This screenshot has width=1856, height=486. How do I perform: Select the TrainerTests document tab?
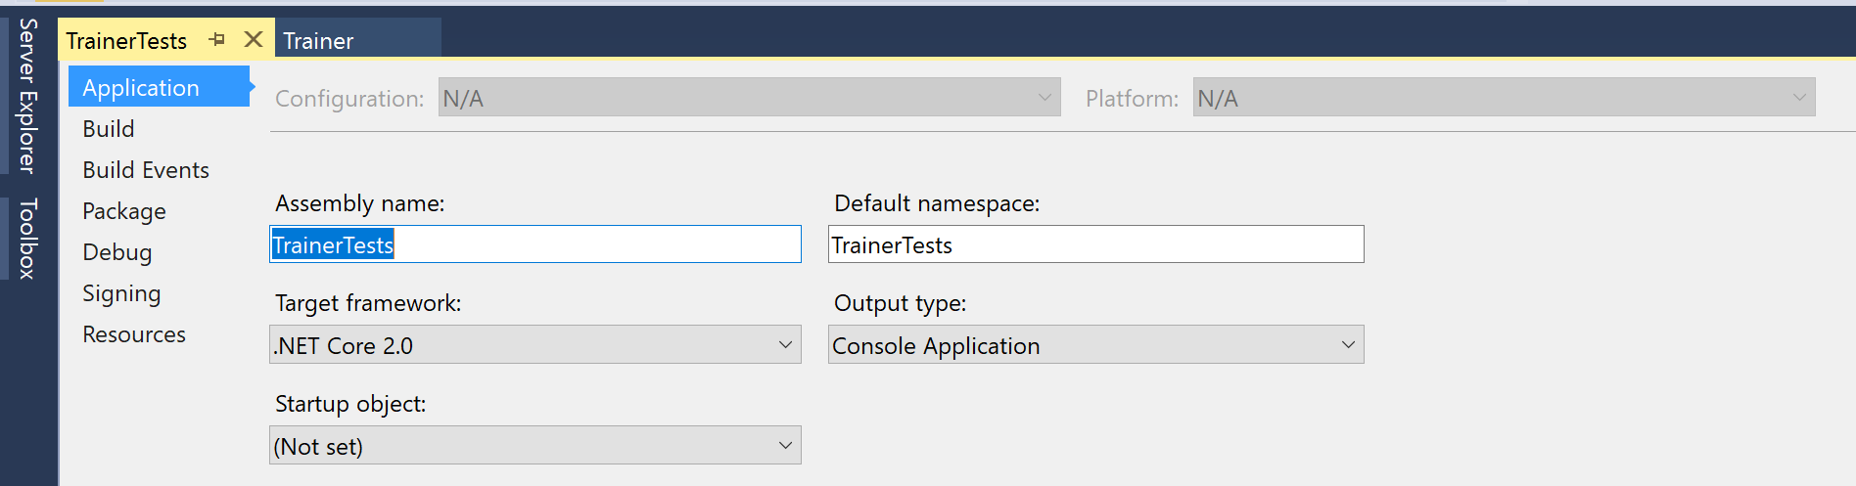coord(126,41)
